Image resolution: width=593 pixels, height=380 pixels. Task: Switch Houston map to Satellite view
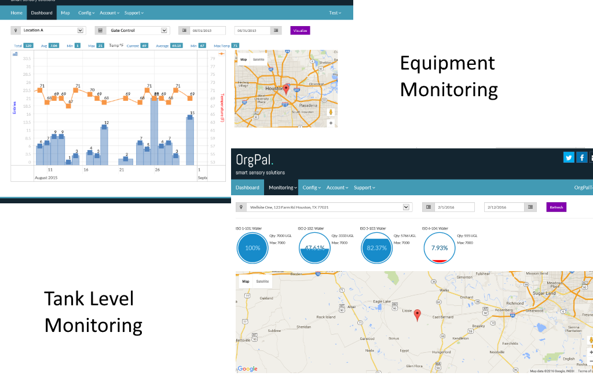point(259,60)
